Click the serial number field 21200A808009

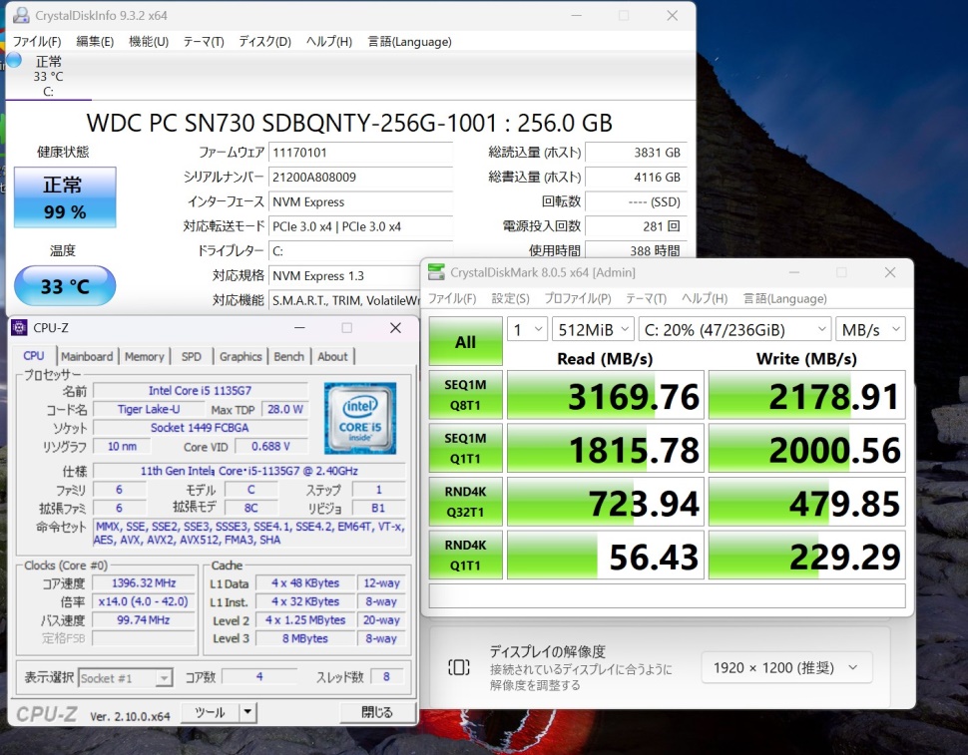pyautogui.click(x=360, y=177)
